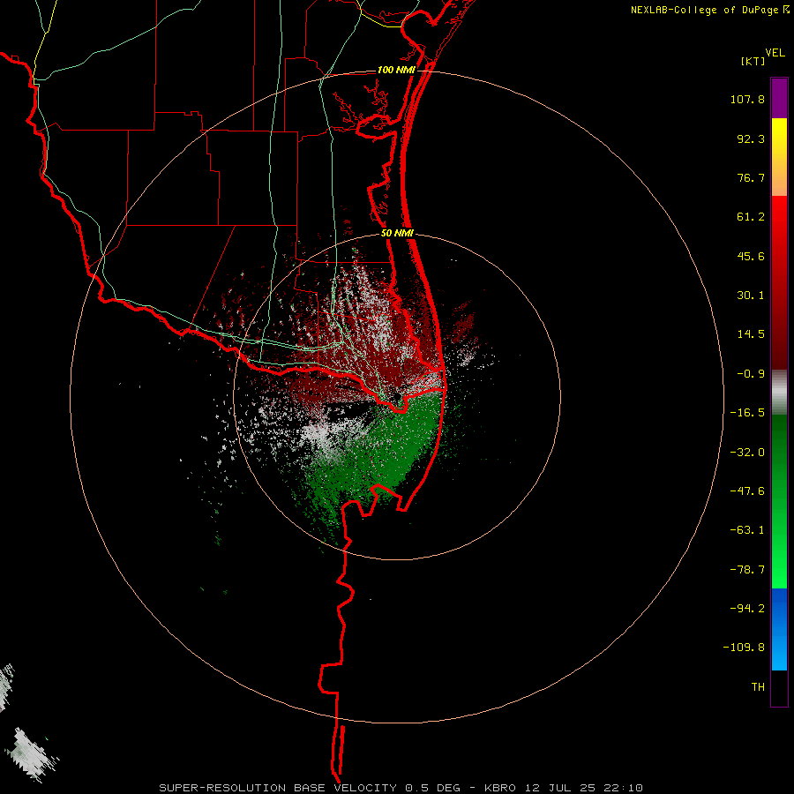Click the 61.2 legend value
Viewport: 794px width, 794px height.
751,217
